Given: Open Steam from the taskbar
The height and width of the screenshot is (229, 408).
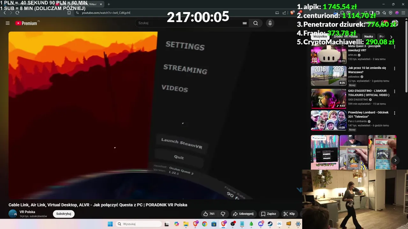Looking at the screenshot, I should click(270, 224).
